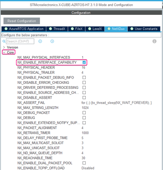Edit NX_MAX_PHYSICAL_INTERFACES value 1
163x170 pixels.
(x=82, y=57)
